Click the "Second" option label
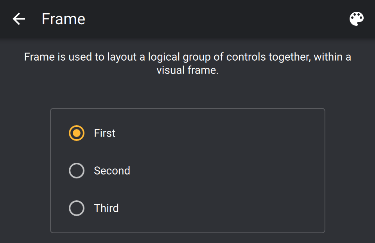This screenshot has height=243, width=375. tap(112, 171)
